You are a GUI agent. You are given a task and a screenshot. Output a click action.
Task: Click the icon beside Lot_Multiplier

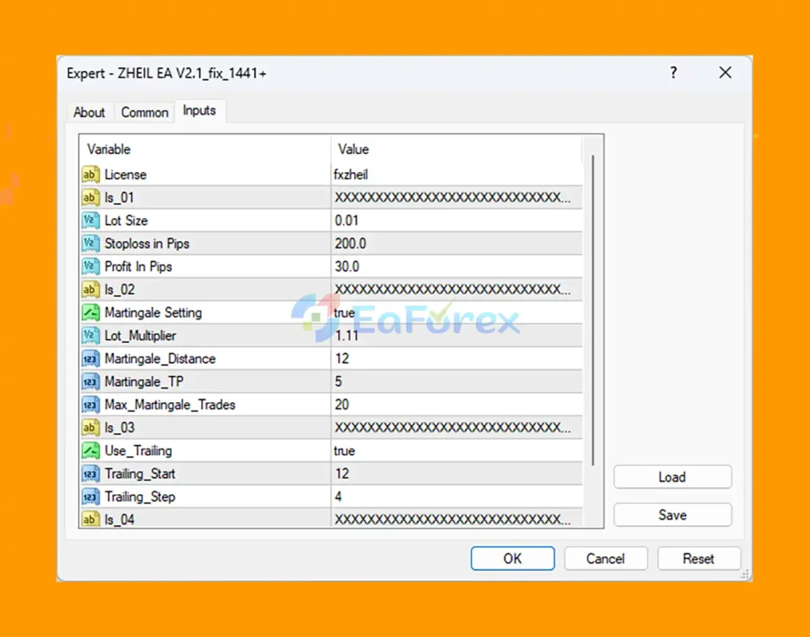[x=90, y=335]
